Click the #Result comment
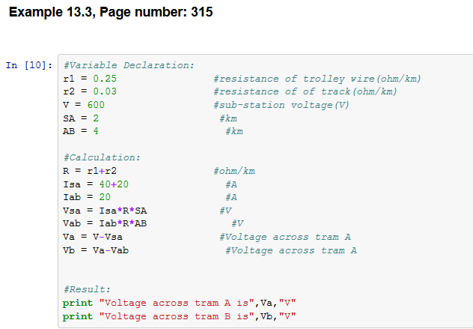473x329 pixels. [x=87, y=289]
